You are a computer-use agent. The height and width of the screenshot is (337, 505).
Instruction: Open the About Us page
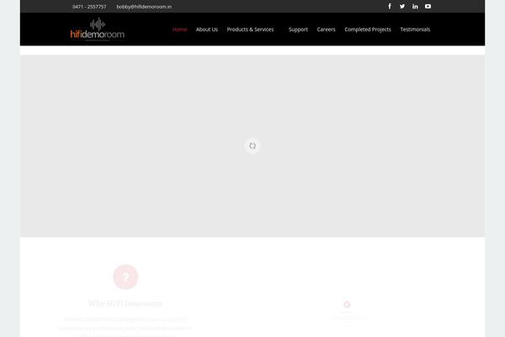pyautogui.click(x=207, y=29)
